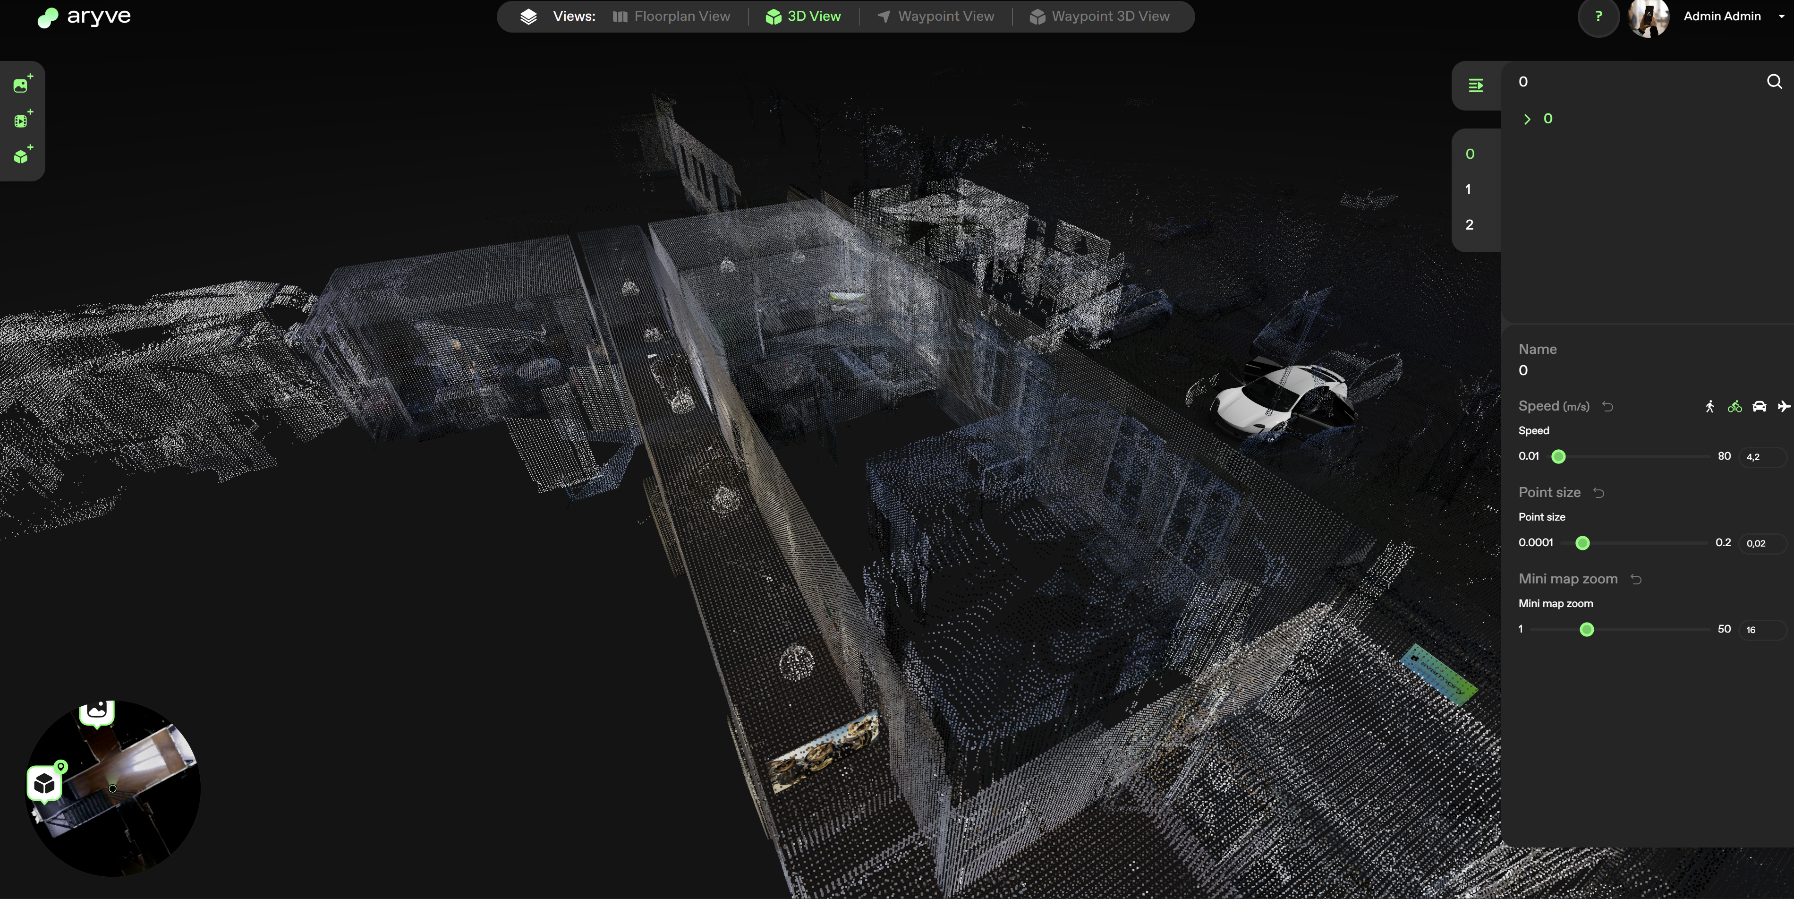
Task: Click the Point size slider handle
Action: pos(1582,543)
